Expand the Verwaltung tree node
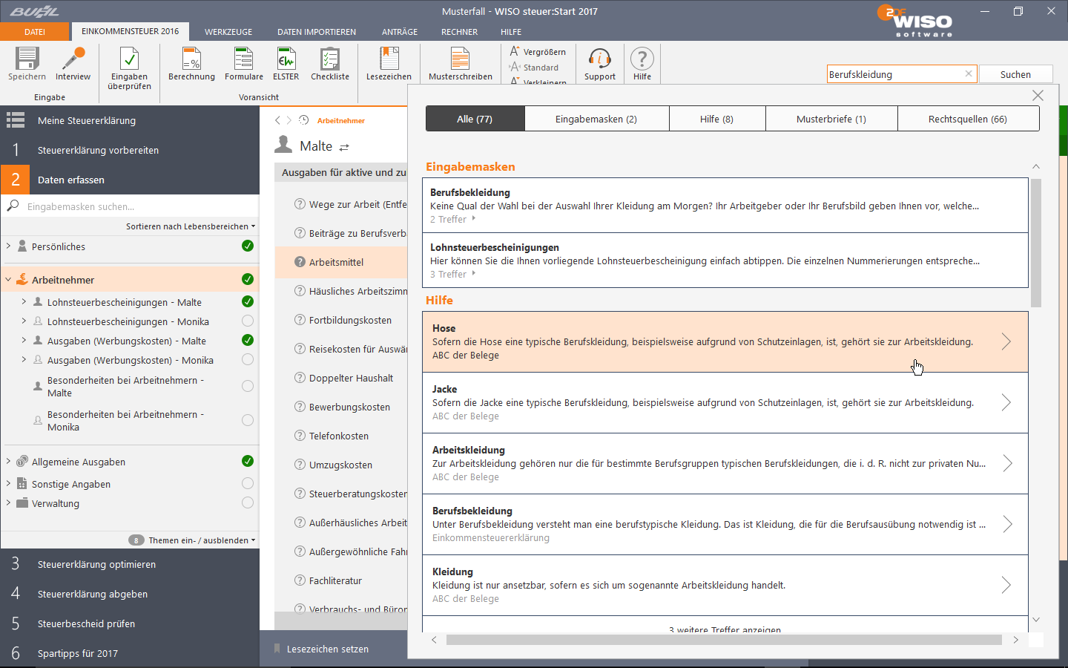The width and height of the screenshot is (1068, 668). 8,502
